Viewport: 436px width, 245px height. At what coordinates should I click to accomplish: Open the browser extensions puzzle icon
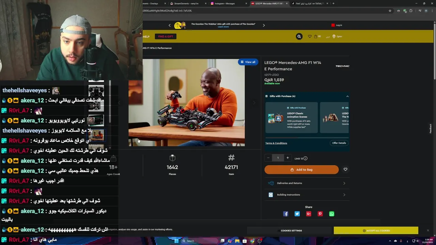pyautogui.click(x=411, y=11)
